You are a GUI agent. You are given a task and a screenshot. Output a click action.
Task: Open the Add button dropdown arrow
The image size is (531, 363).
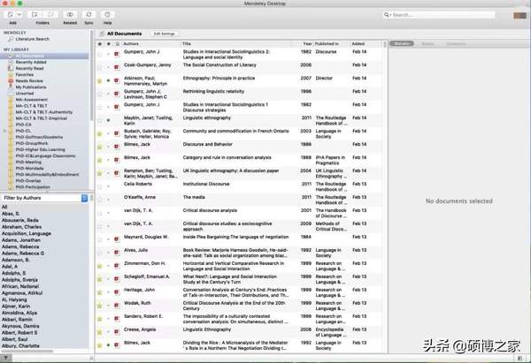[20, 15]
